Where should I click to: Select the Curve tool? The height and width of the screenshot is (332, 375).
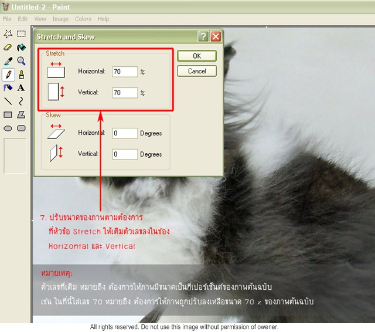[x=21, y=101]
